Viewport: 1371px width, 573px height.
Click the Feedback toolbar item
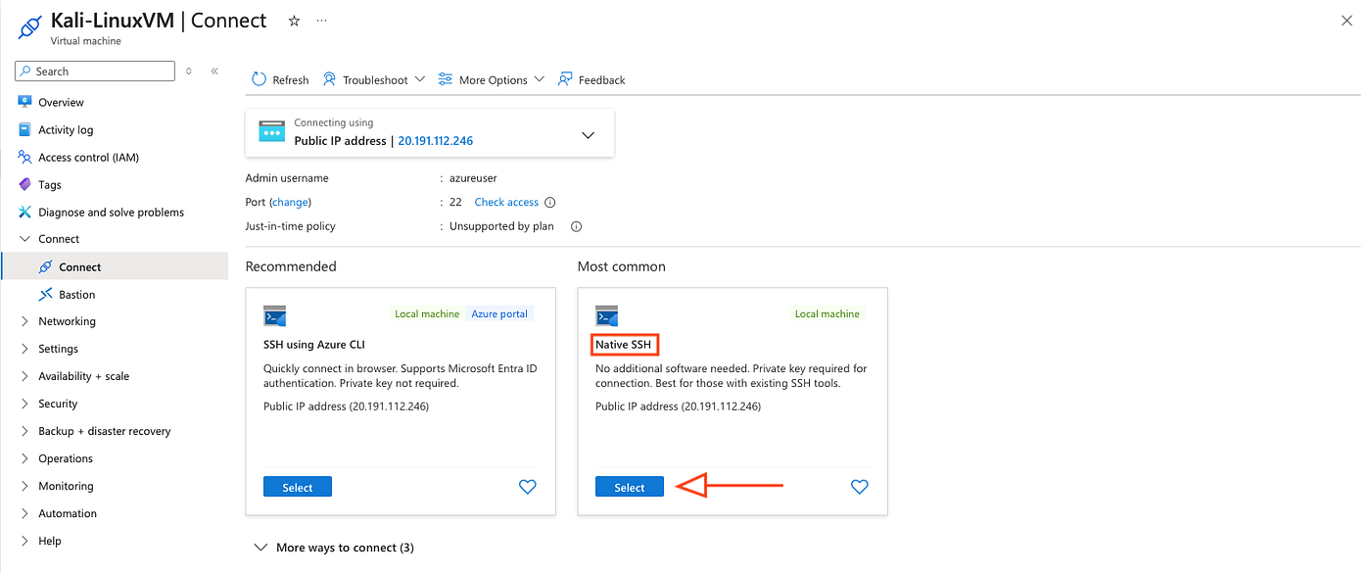pos(591,79)
